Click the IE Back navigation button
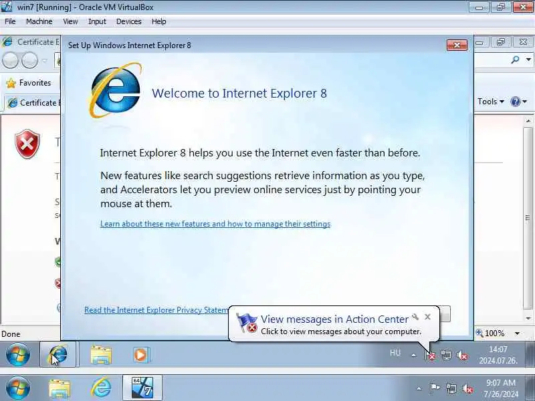Screen dimensions: 535x401 10,60
